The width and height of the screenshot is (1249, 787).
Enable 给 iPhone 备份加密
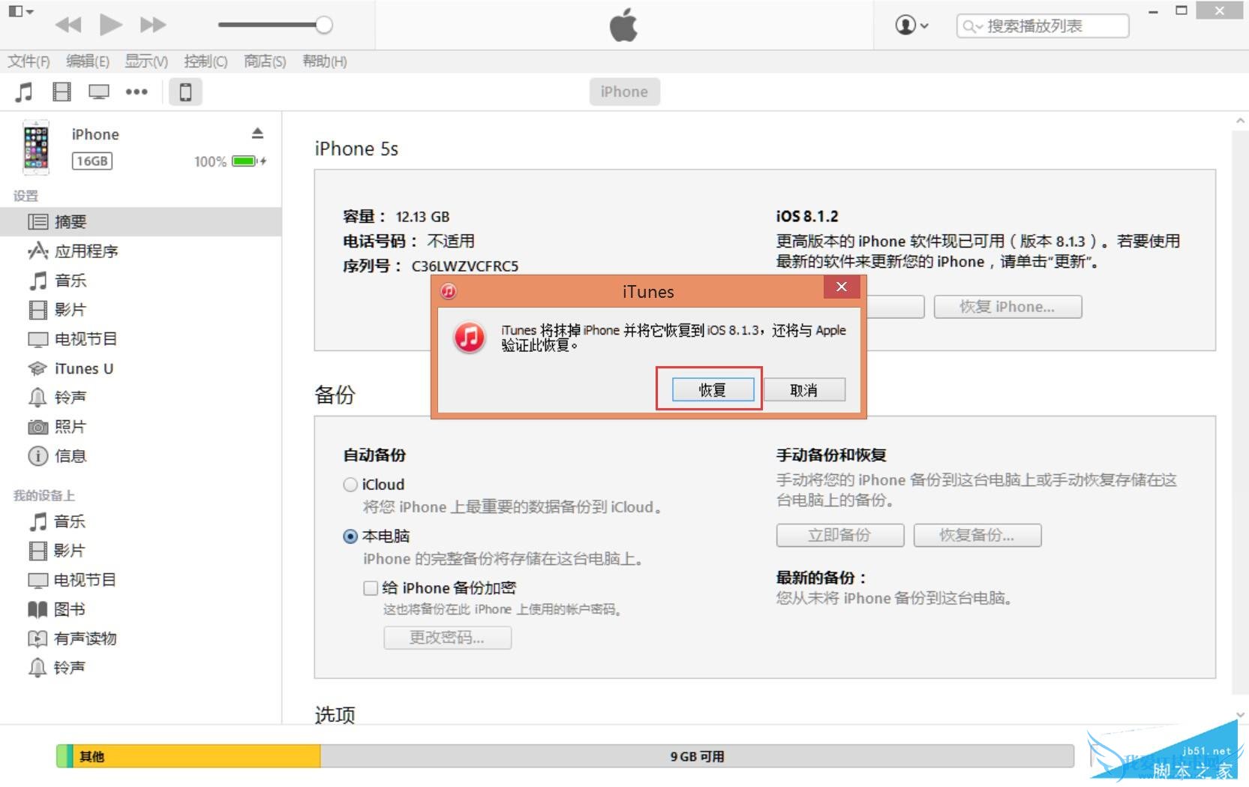pos(369,587)
